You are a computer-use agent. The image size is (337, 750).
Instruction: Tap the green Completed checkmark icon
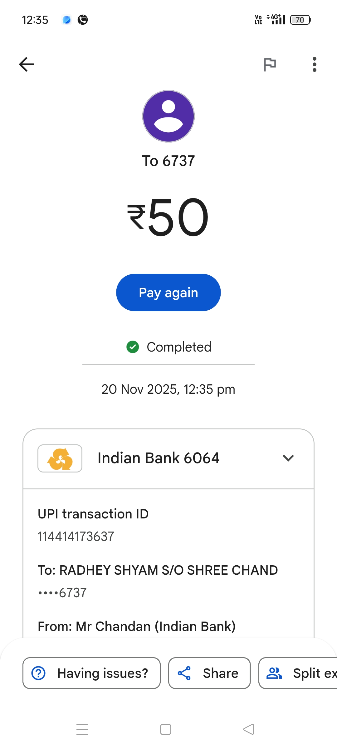click(133, 347)
